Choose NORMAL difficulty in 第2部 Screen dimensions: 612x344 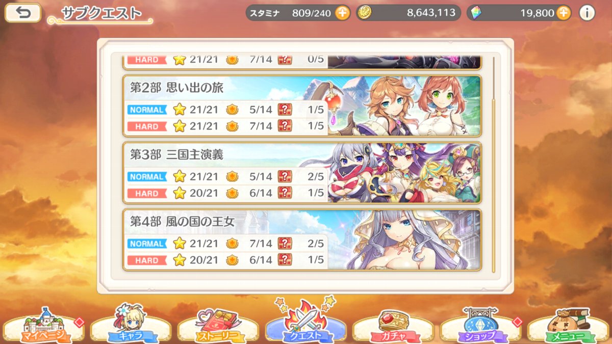click(147, 110)
